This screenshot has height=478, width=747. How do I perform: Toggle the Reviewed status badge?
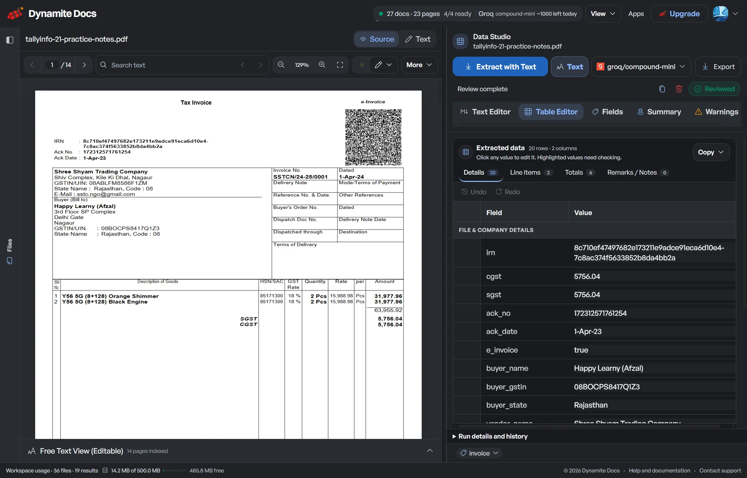coord(714,89)
